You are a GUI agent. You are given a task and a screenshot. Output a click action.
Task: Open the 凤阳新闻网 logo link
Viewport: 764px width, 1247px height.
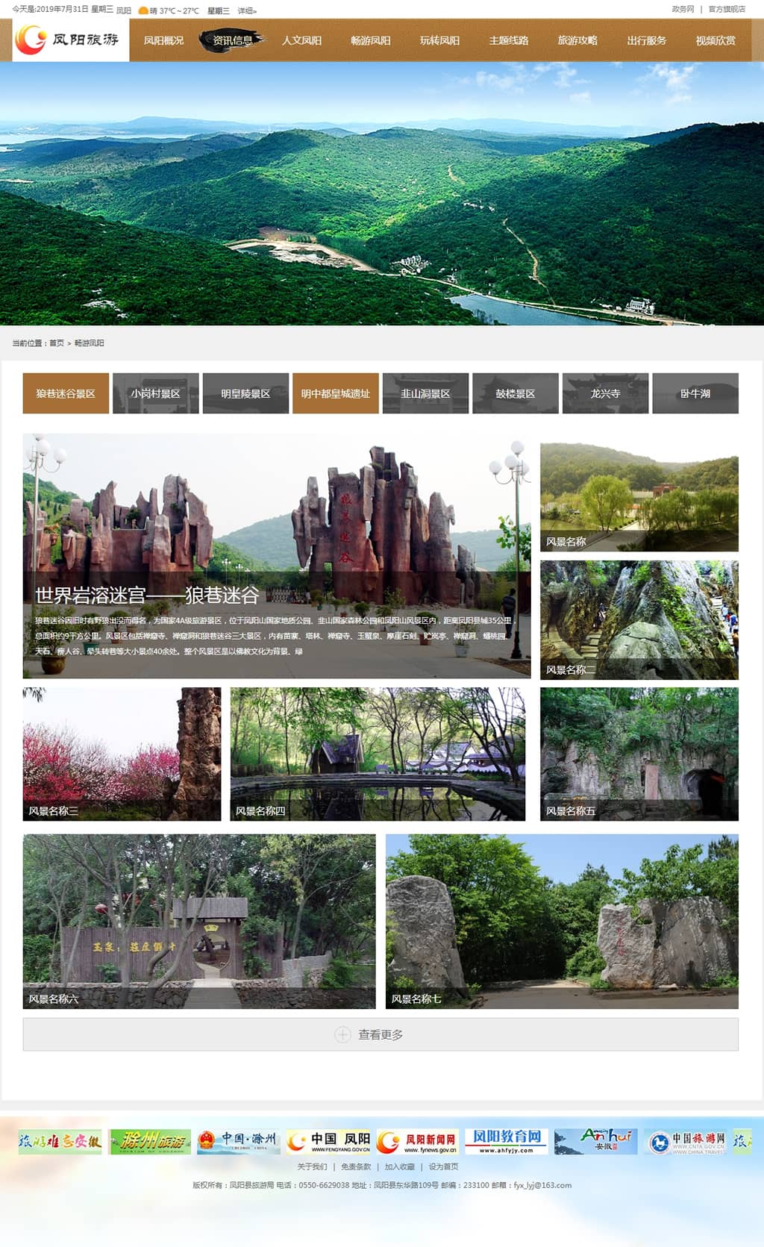point(417,1141)
